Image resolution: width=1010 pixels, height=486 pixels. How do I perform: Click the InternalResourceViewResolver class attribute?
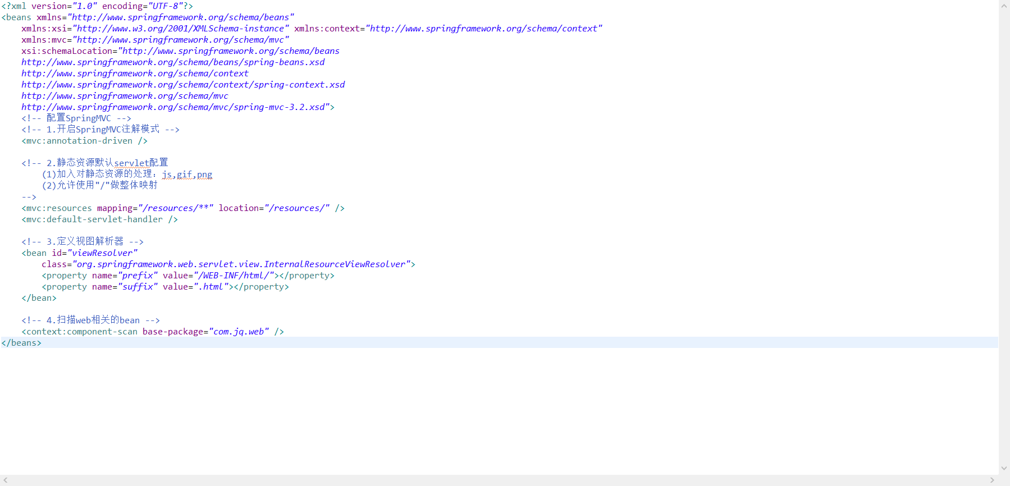tap(228, 264)
